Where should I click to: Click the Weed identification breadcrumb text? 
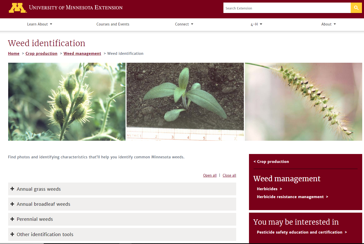[125, 54]
